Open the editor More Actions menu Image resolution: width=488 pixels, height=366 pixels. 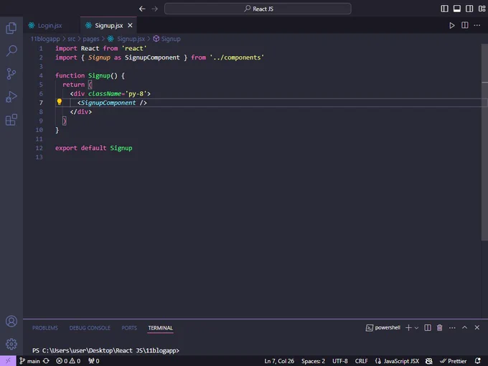click(477, 25)
